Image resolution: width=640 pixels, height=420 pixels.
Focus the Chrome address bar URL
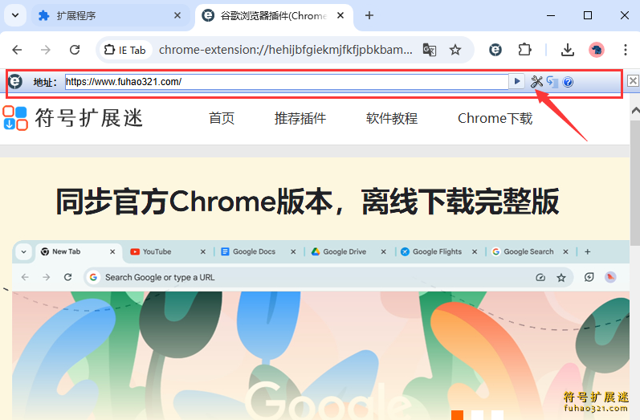click(285, 50)
